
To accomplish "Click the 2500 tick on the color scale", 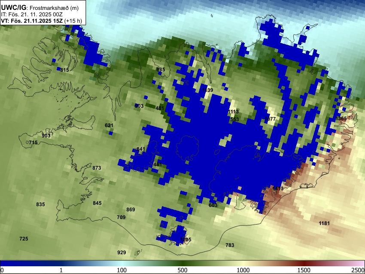I will (x=358, y=270).
